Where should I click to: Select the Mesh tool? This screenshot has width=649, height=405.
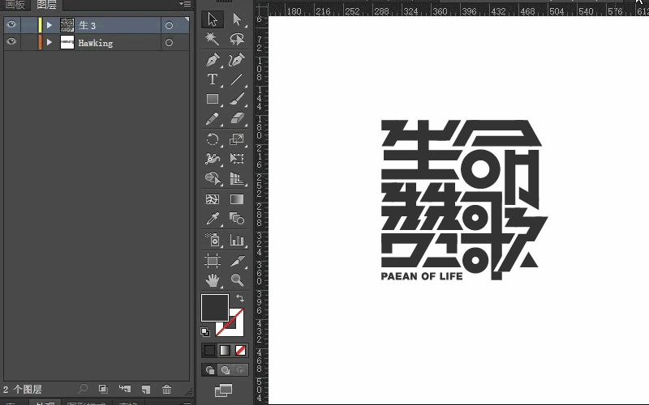tap(213, 199)
